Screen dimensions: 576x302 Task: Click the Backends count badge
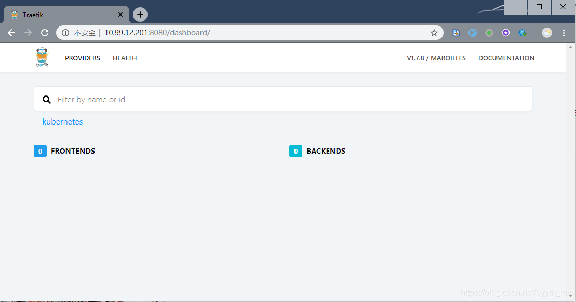pyautogui.click(x=296, y=151)
